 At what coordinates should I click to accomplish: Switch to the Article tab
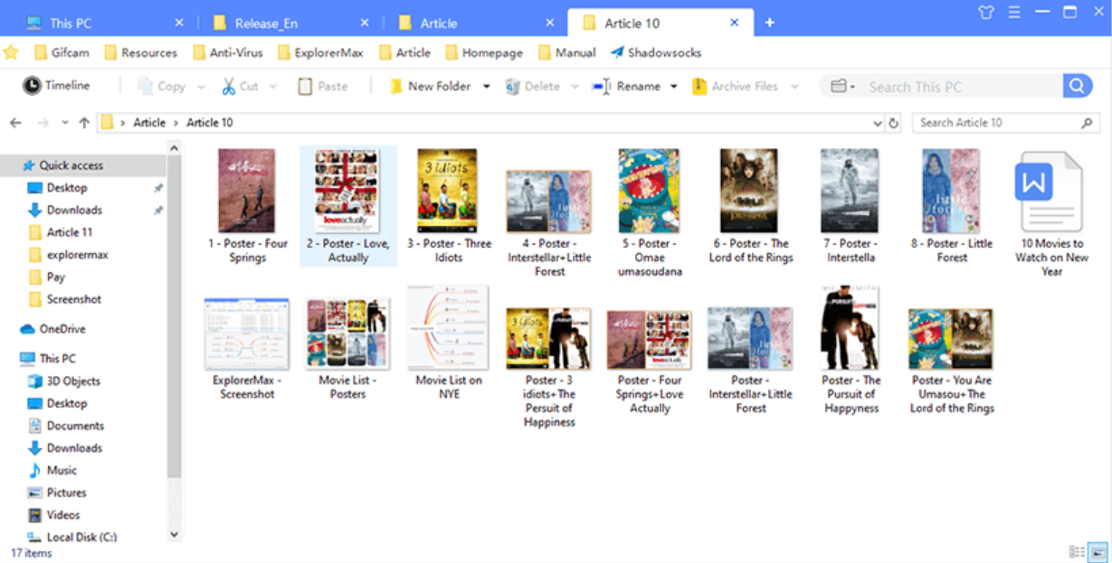coord(475,23)
